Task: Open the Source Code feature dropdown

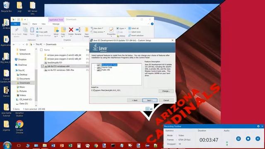Action: (99, 67)
